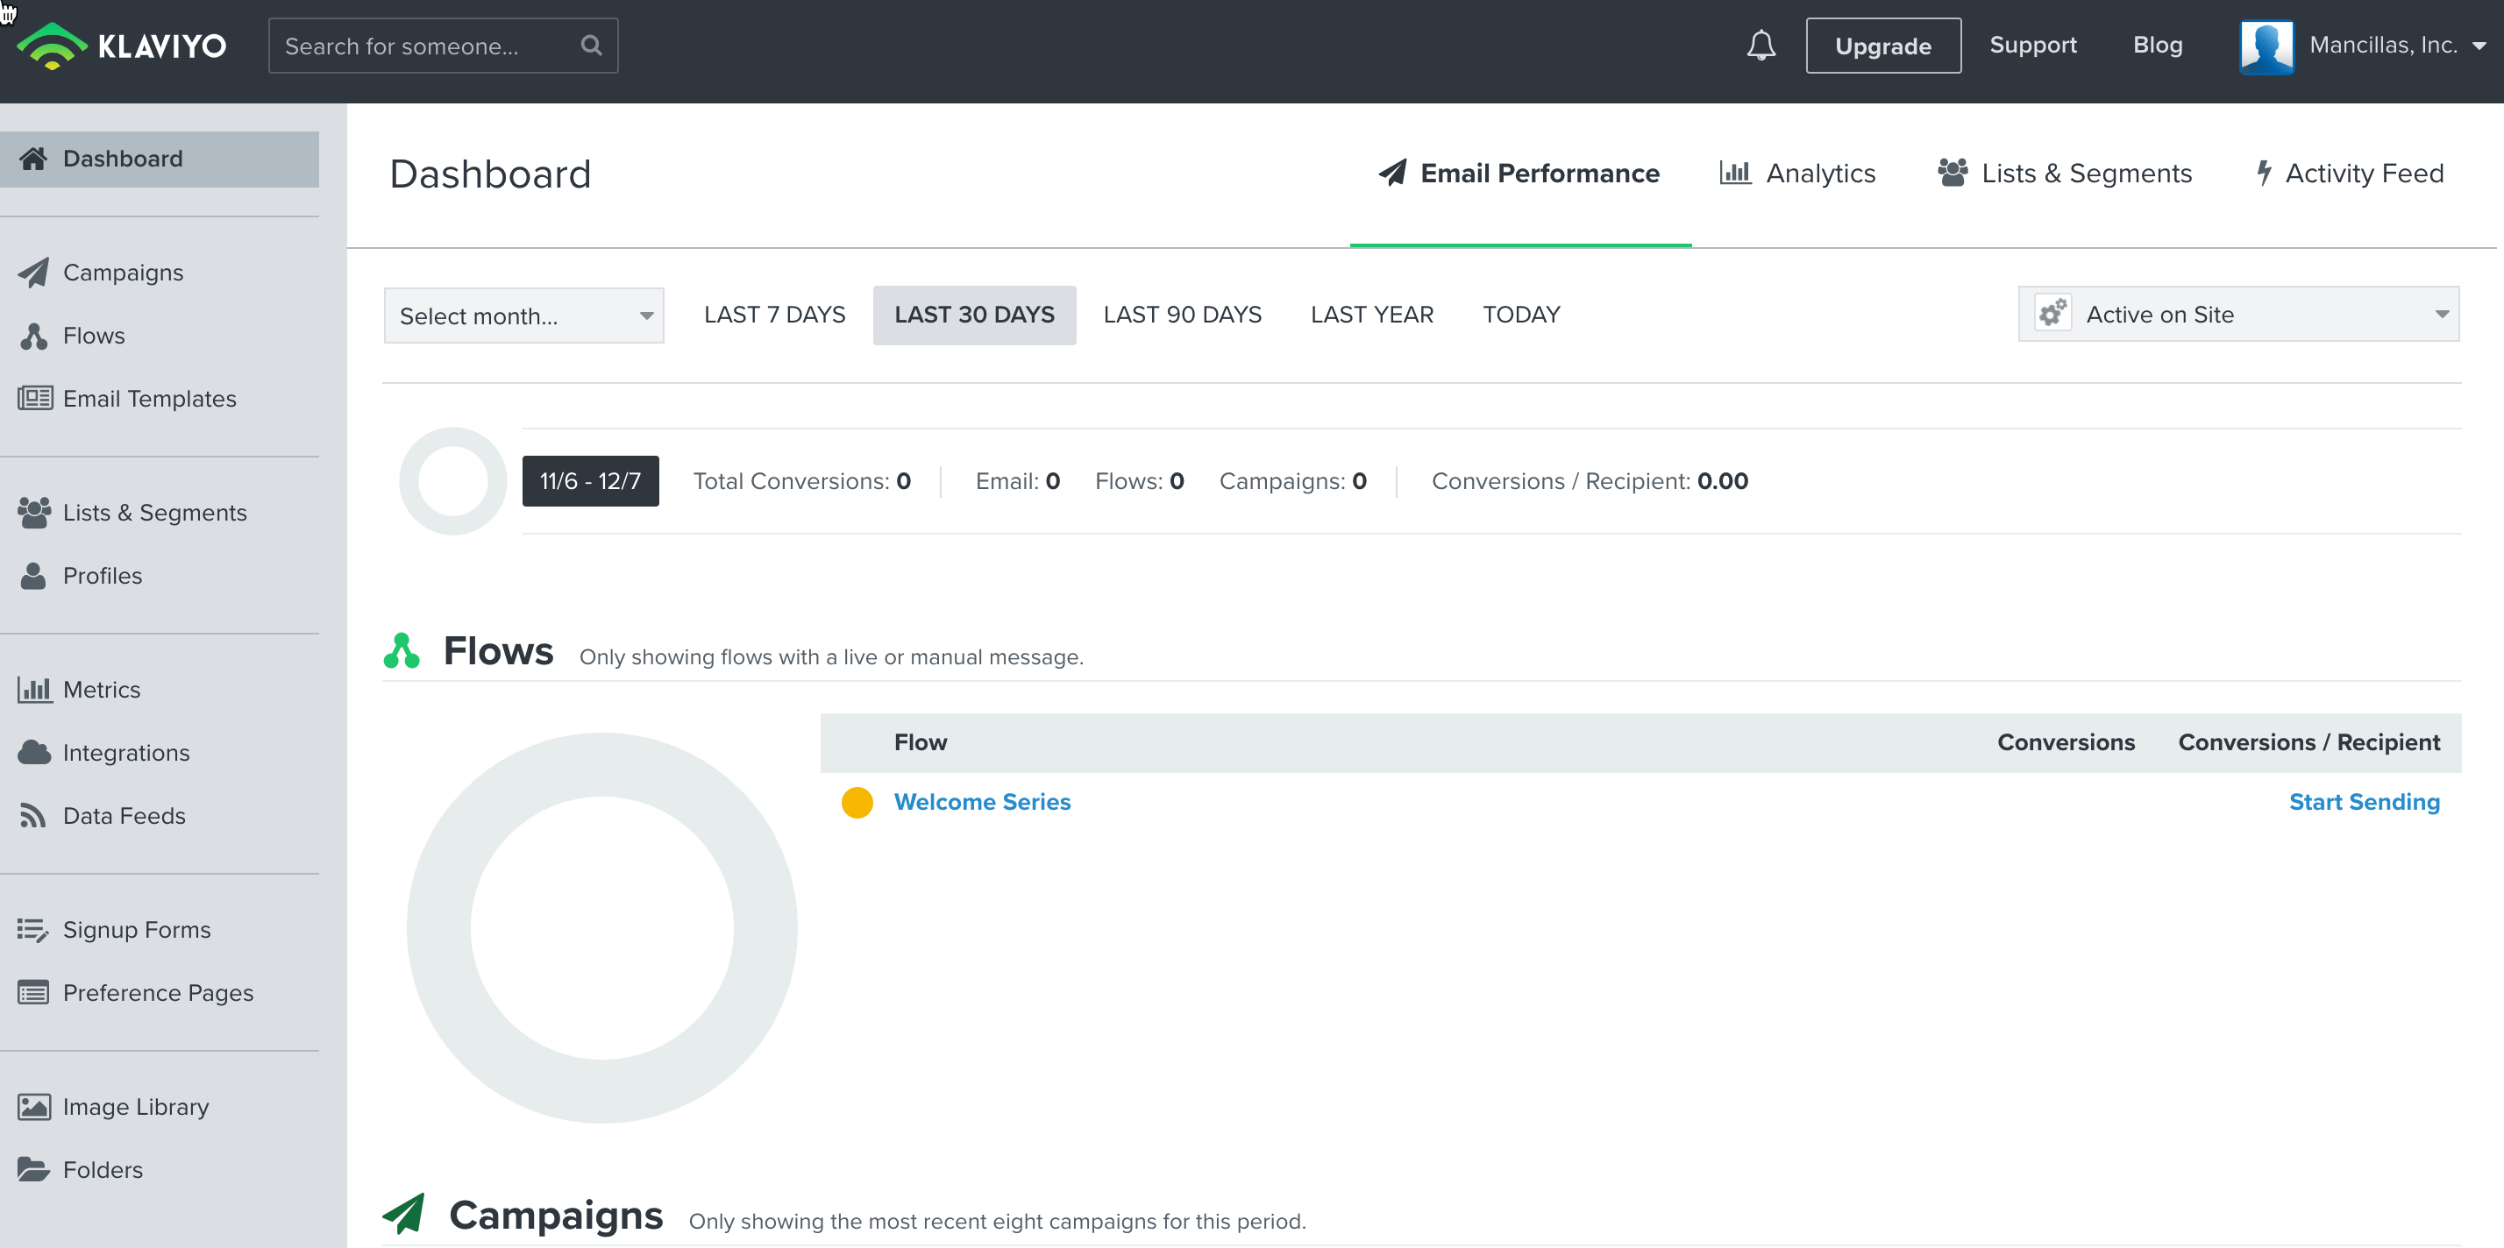Click the Start Sending link
The image size is (2504, 1248).
click(2363, 802)
